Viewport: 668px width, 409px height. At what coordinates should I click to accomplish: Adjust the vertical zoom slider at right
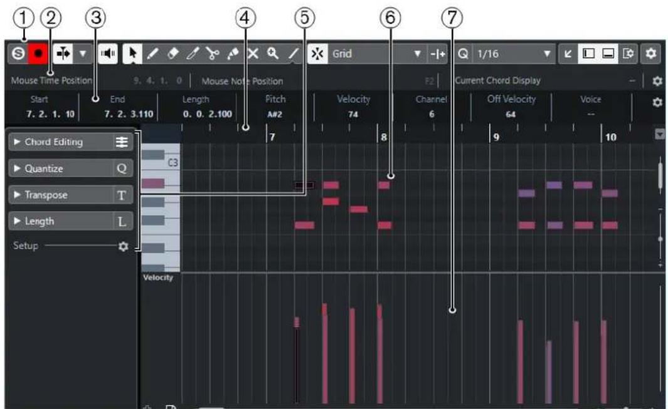click(x=660, y=239)
